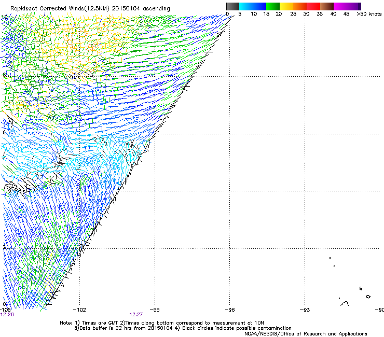Click the note about times being GMT
The width and height of the screenshot is (384, 337).
[98, 323]
